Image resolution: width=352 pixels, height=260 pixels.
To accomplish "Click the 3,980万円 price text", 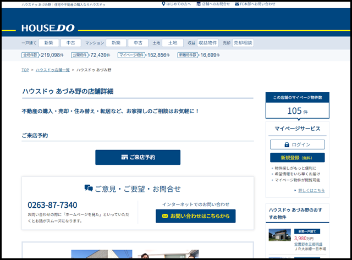I will point(304,238).
